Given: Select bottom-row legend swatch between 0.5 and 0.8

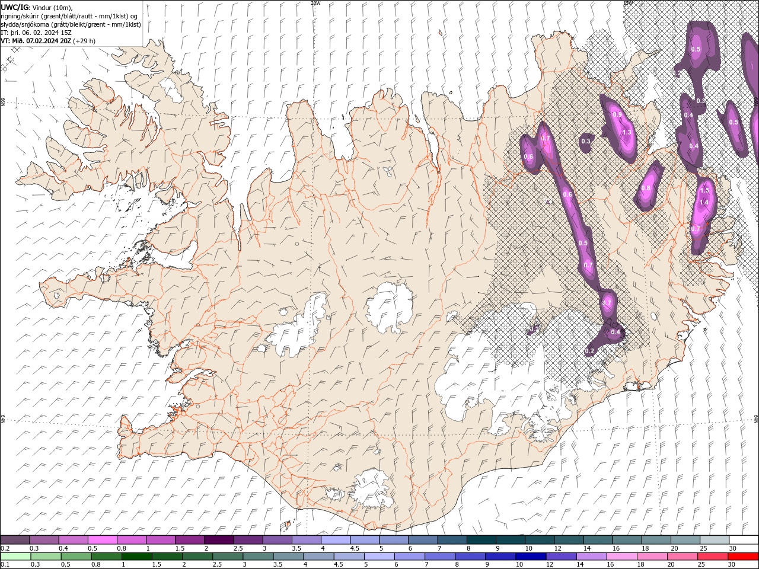Looking at the screenshot, I should coord(76,557).
